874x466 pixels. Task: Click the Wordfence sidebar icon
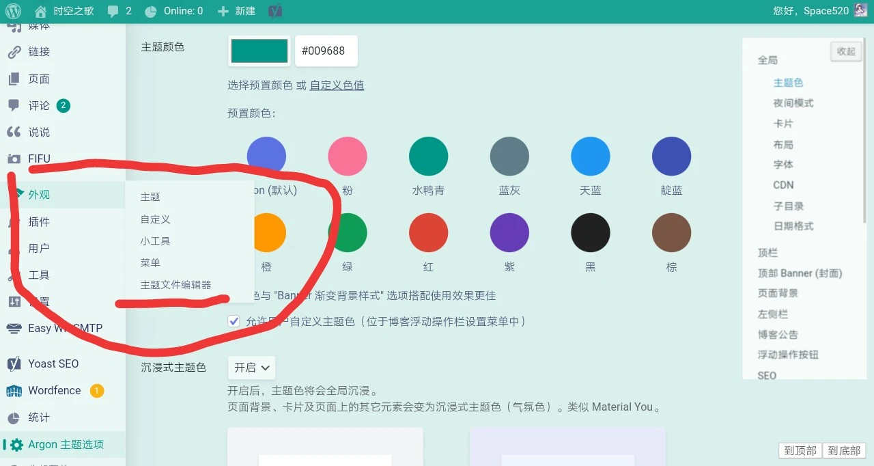(x=14, y=391)
